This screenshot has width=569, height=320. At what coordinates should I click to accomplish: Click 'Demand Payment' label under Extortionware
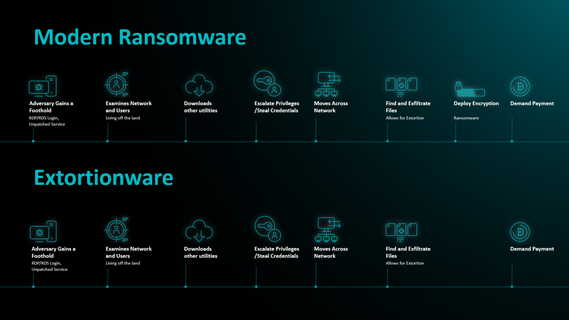(532, 249)
